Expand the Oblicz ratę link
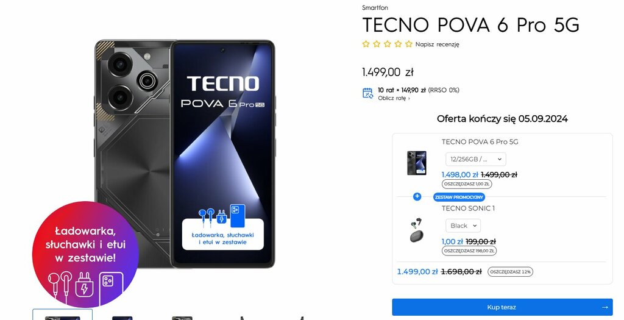This screenshot has height=320, width=624. pyautogui.click(x=394, y=98)
